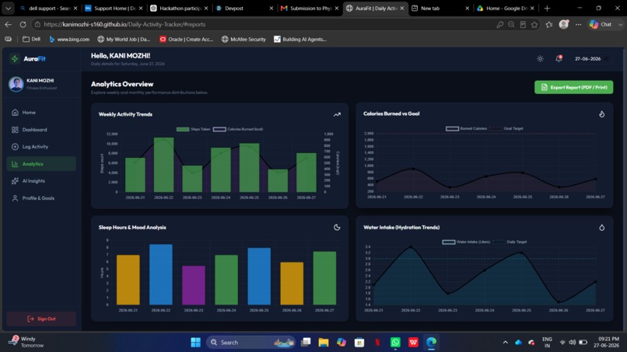Toggle Calories Burned (kcal) legend entry
This screenshot has height=352, width=627.
(238, 129)
